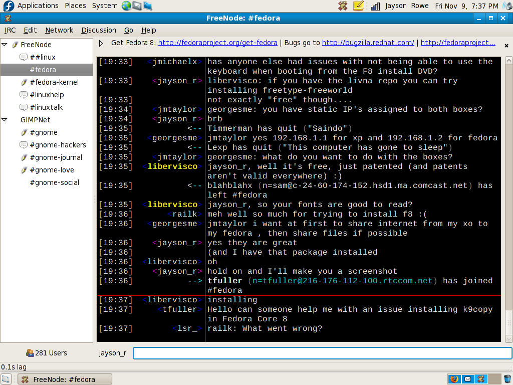Switch to #linuxtalk channel

pyautogui.click(x=46, y=107)
